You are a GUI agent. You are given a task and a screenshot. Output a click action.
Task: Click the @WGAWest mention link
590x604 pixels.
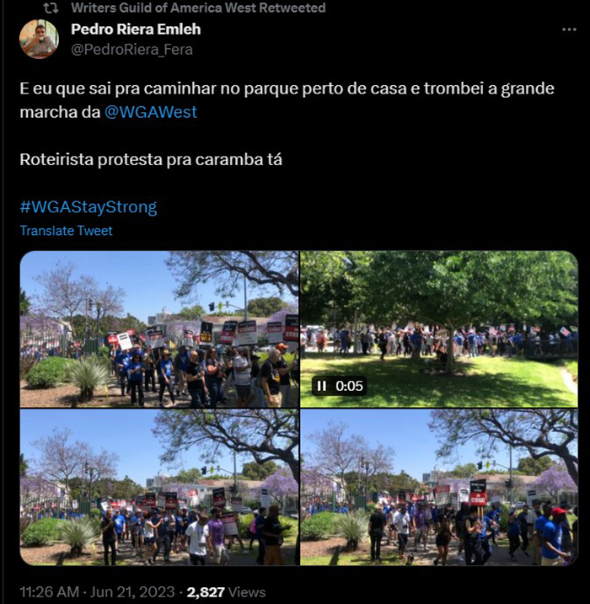[x=151, y=112]
